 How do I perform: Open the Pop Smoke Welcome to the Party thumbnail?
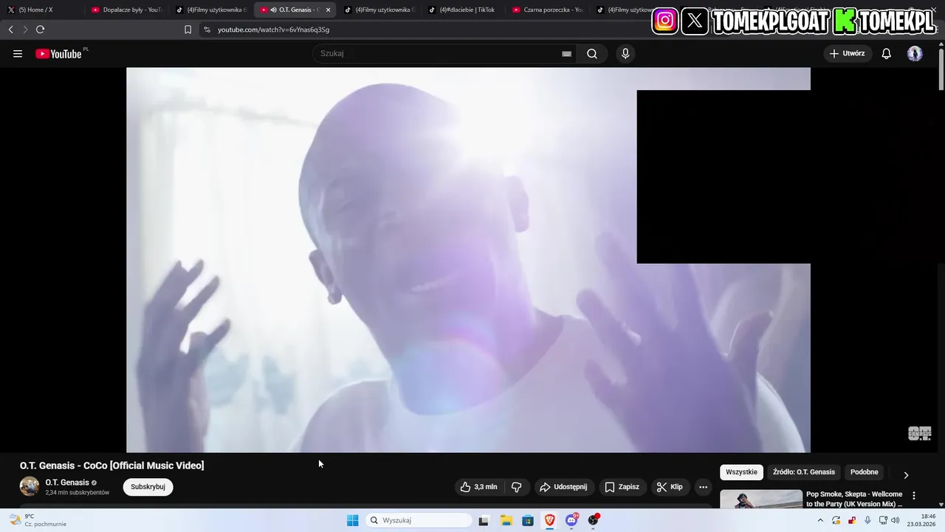761,499
